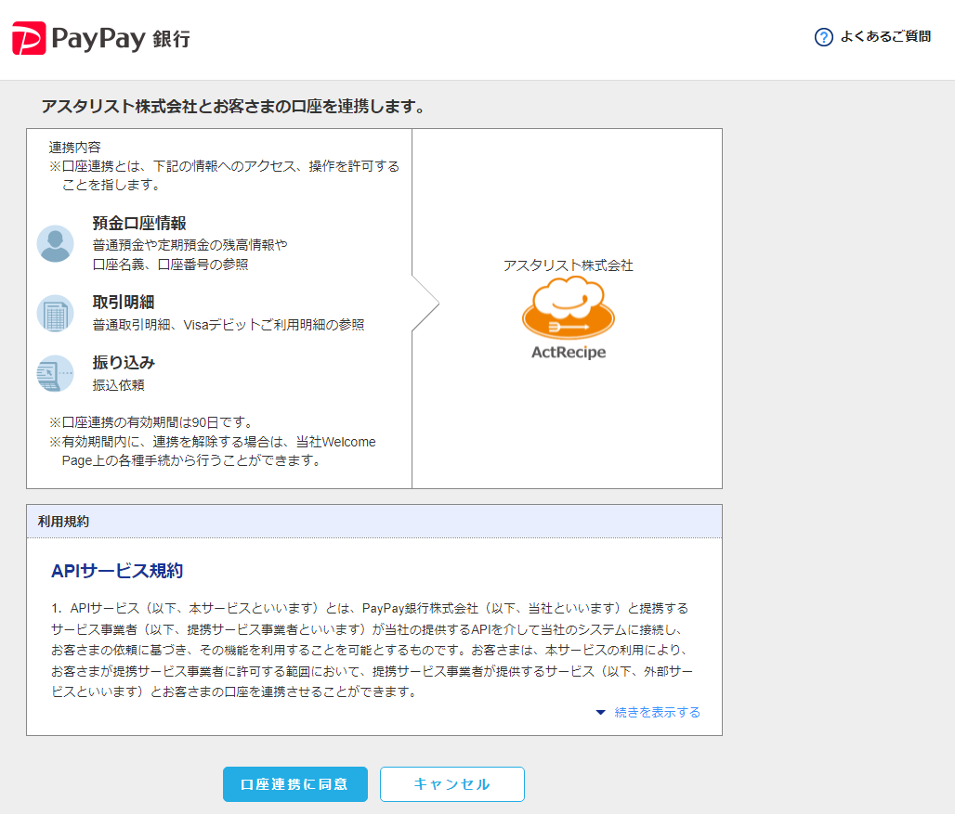Click the ActRecipe caption text
The height and width of the screenshot is (814, 955).
click(x=569, y=353)
